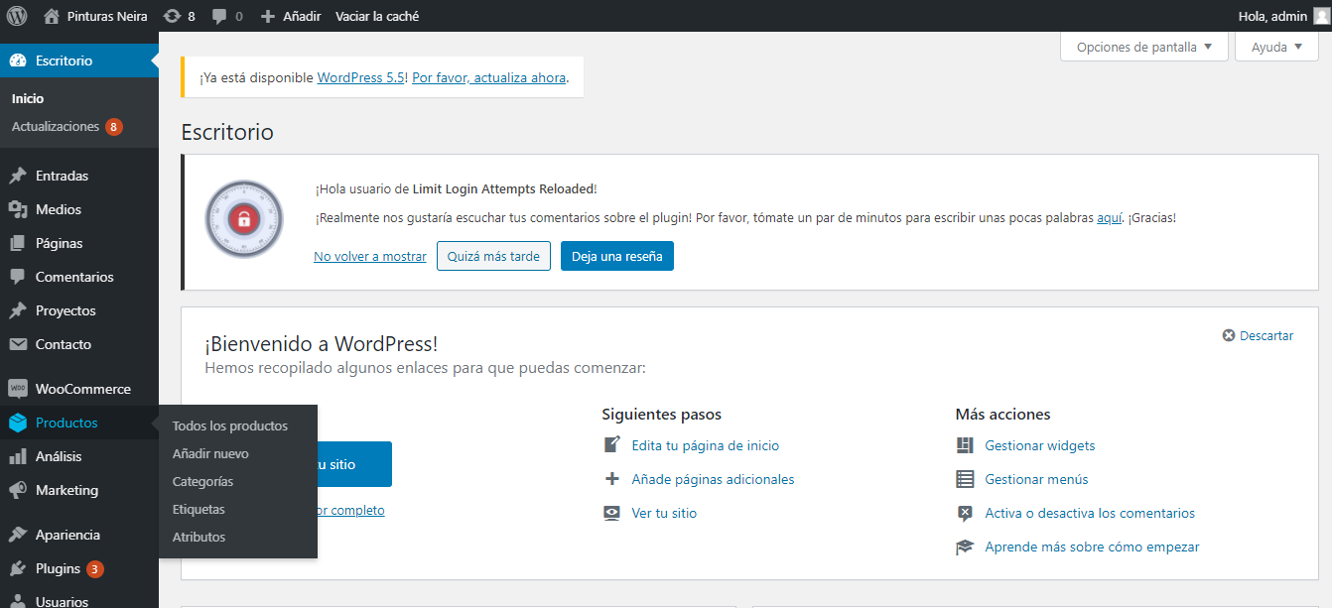The height and width of the screenshot is (608, 1332).
Task: Expand the Opciones de pantalla dropdown
Action: 1143,47
